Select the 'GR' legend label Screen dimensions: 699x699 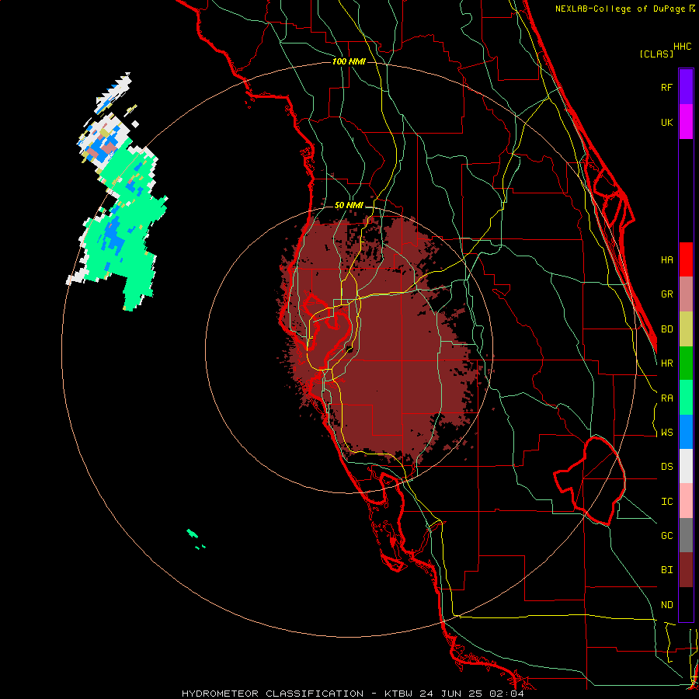point(666,294)
